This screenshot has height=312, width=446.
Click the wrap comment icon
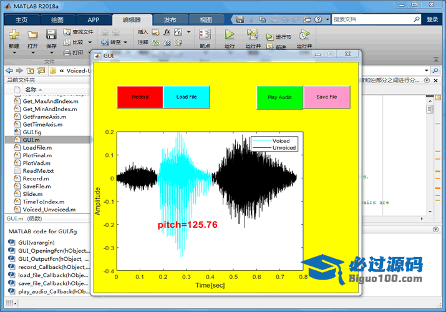pyautogui.click(x=178, y=42)
